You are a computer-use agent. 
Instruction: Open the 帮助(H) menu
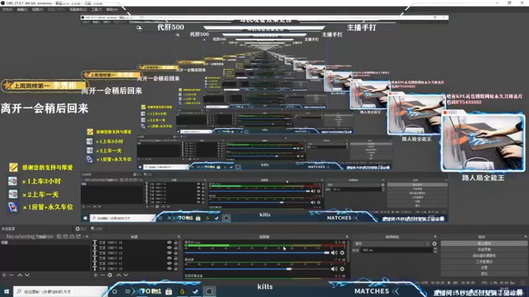[x=112, y=10]
